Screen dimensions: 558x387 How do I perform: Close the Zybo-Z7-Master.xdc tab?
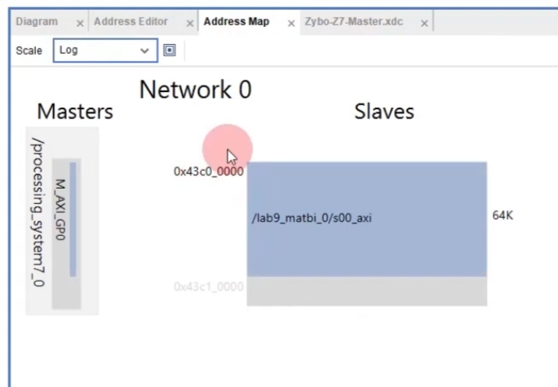pos(424,24)
